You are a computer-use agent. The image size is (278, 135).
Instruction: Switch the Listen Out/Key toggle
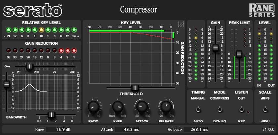241,110
